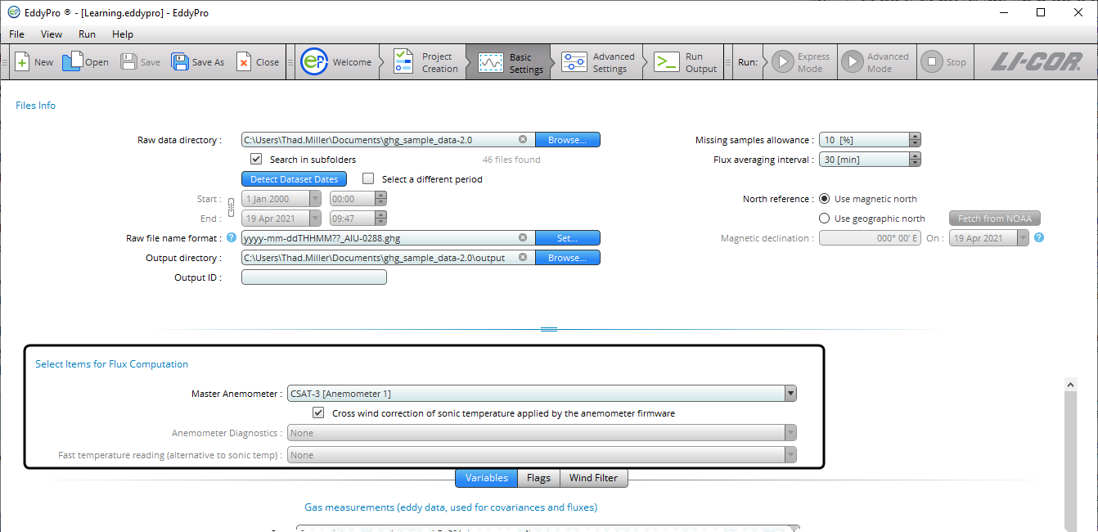Open Fast temperature reading dropdown
The height and width of the screenshot is (532, 1098).
(x=790, y=455)
